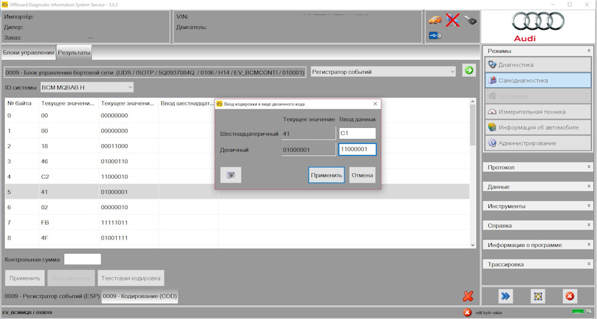597x319 pixels.
Task: Select the Самодиагностика mode
Action: coord(538,80)
